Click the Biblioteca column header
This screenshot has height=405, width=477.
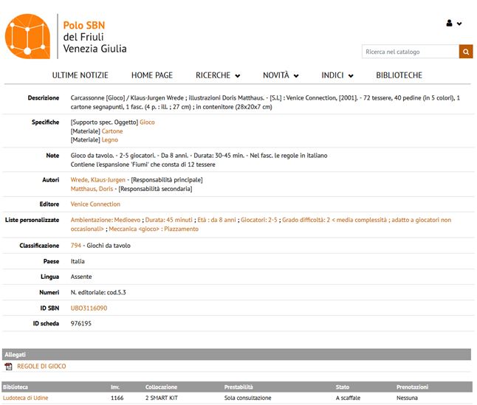point(16,387)
